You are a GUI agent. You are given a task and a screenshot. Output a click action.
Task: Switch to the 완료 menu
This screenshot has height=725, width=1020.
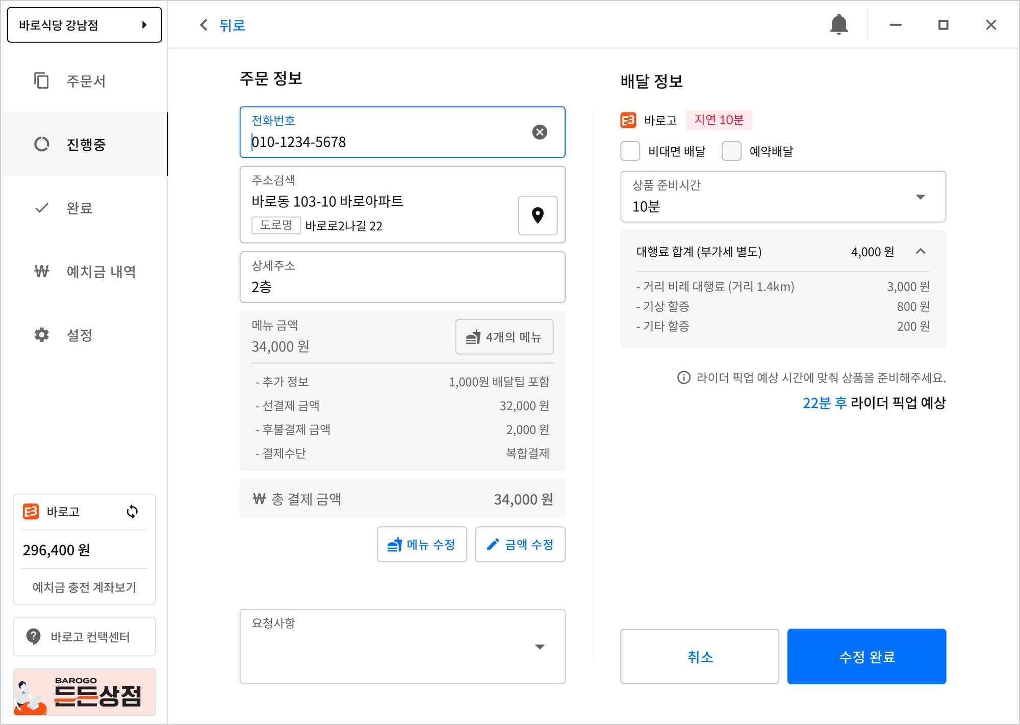pyautogui.click(x=79, y=208)
